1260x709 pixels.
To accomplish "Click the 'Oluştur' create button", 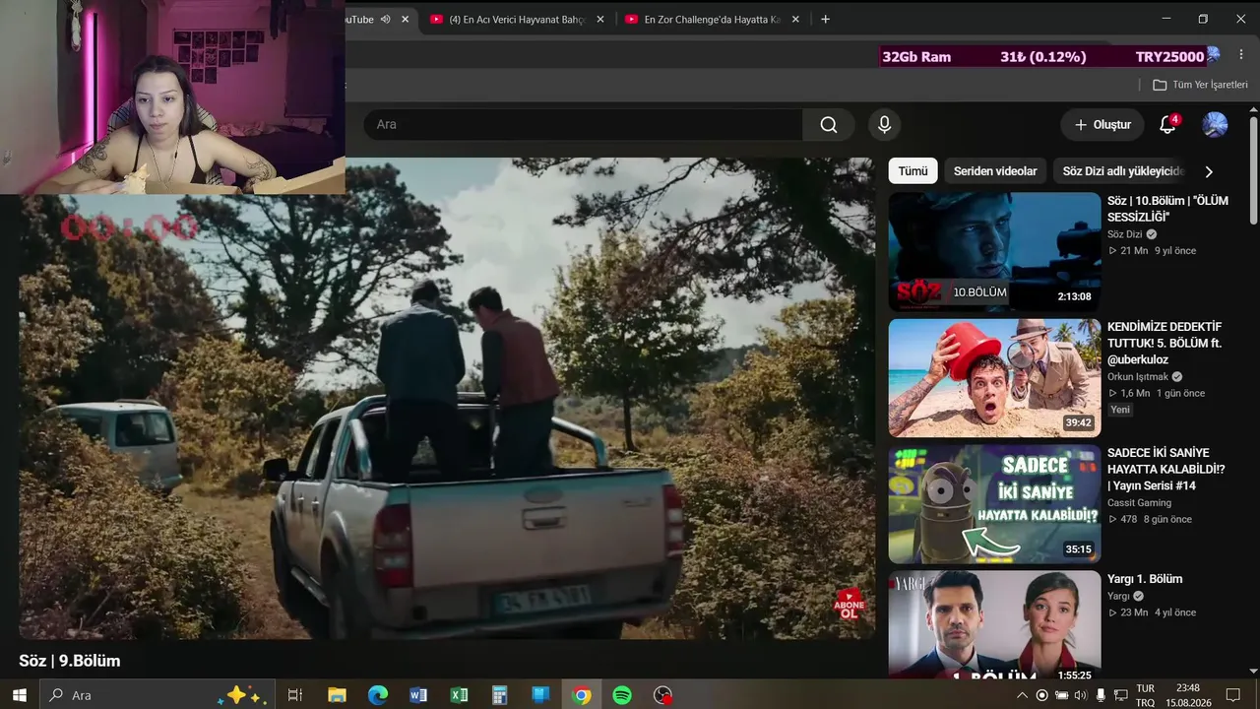I will pos(1102,125).
